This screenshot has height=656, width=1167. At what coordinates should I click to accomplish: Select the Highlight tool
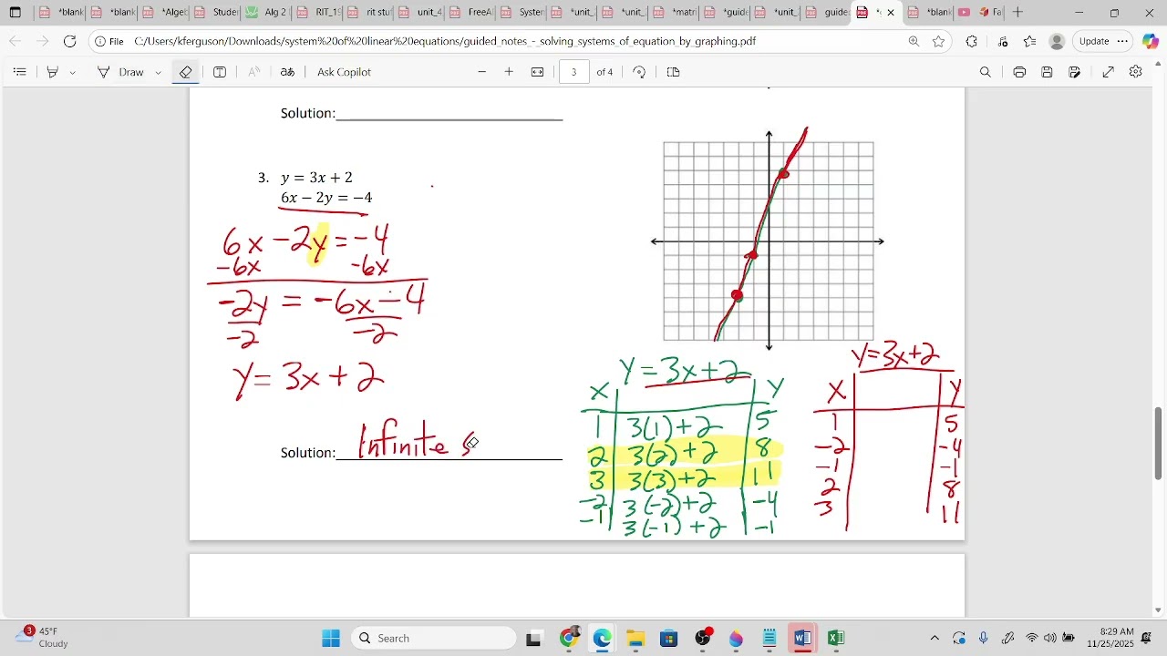click(x=53, y=72)
